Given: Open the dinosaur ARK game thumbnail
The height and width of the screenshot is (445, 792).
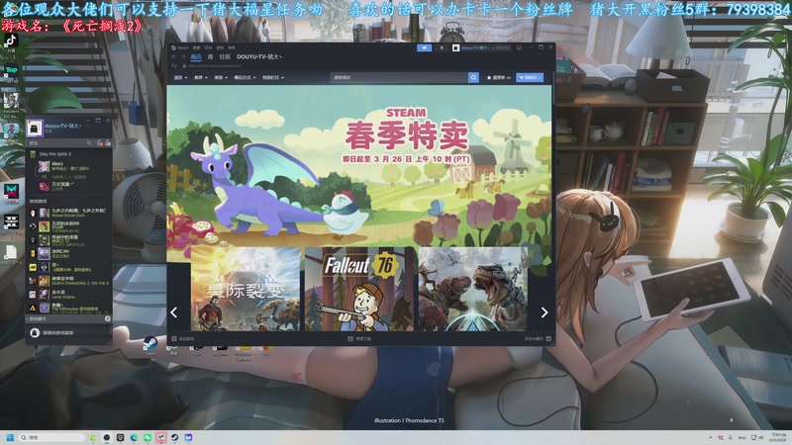Looking at the screenshot, I should coord(473,289).
